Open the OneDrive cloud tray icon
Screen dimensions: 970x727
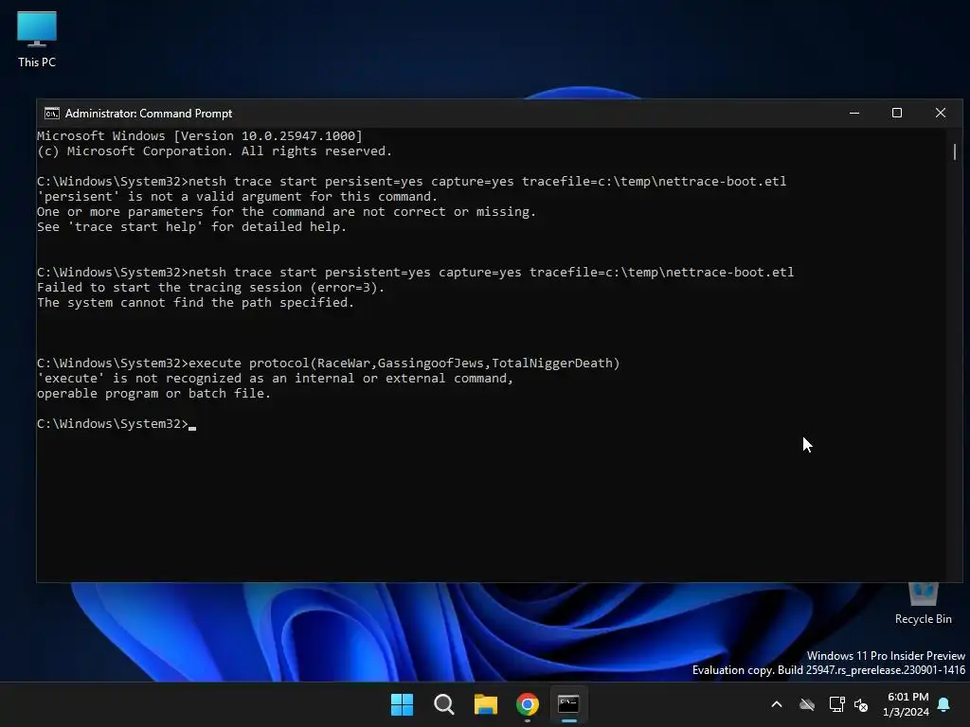(807, 704)
